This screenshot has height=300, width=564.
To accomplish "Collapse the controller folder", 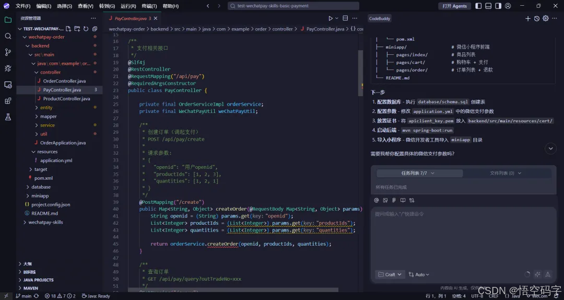I will (50, 73).
